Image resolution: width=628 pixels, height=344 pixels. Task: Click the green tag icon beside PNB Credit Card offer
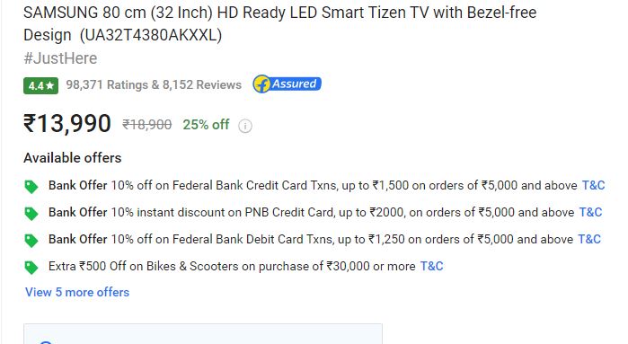click(x=31, y=214)
